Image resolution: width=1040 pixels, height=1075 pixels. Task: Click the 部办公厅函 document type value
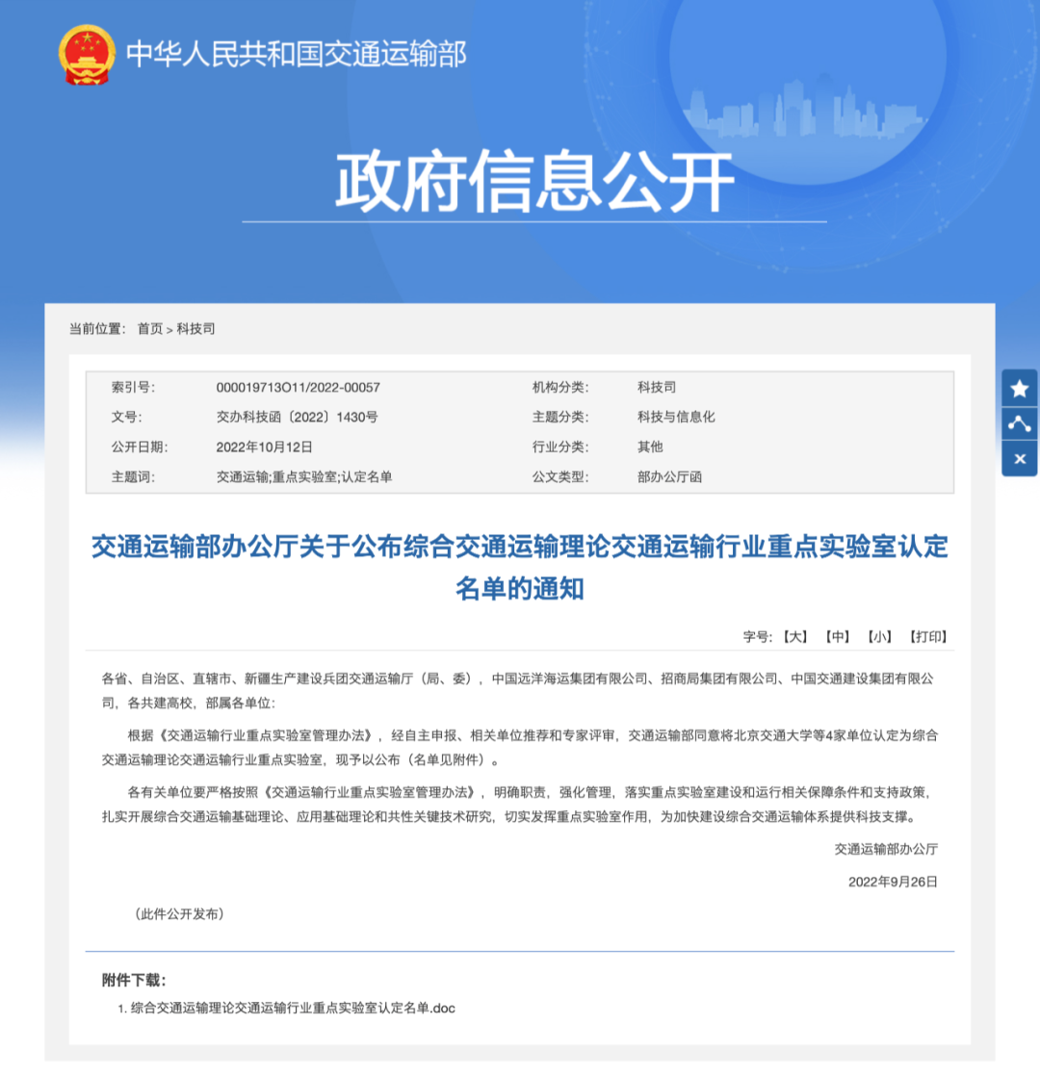(669, 477)
